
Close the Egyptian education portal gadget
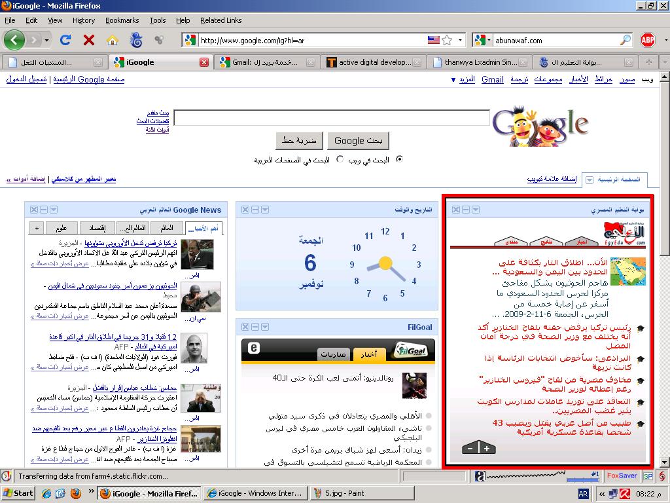[456, 210]
